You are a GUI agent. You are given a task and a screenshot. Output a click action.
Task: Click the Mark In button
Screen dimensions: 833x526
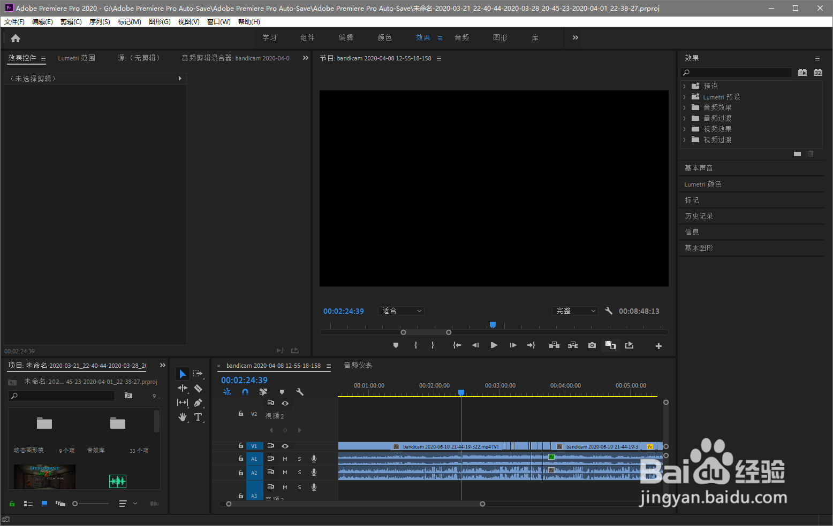click(x=415, y=345)
